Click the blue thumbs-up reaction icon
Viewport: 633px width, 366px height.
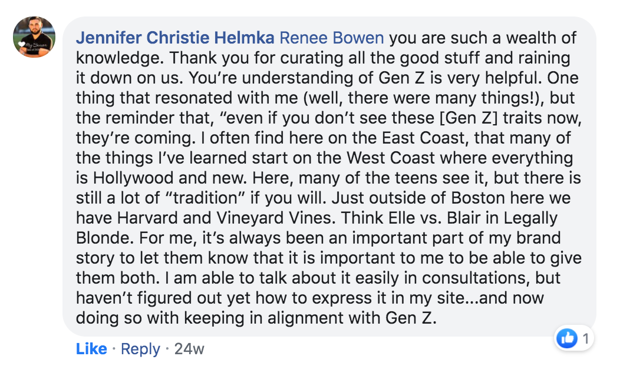tap(566, 338)
